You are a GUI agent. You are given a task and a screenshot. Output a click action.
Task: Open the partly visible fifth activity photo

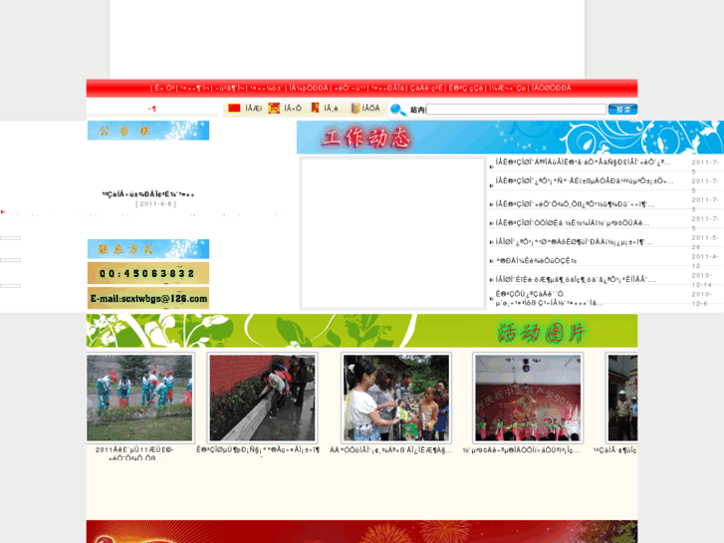click(x=622, y=398)
